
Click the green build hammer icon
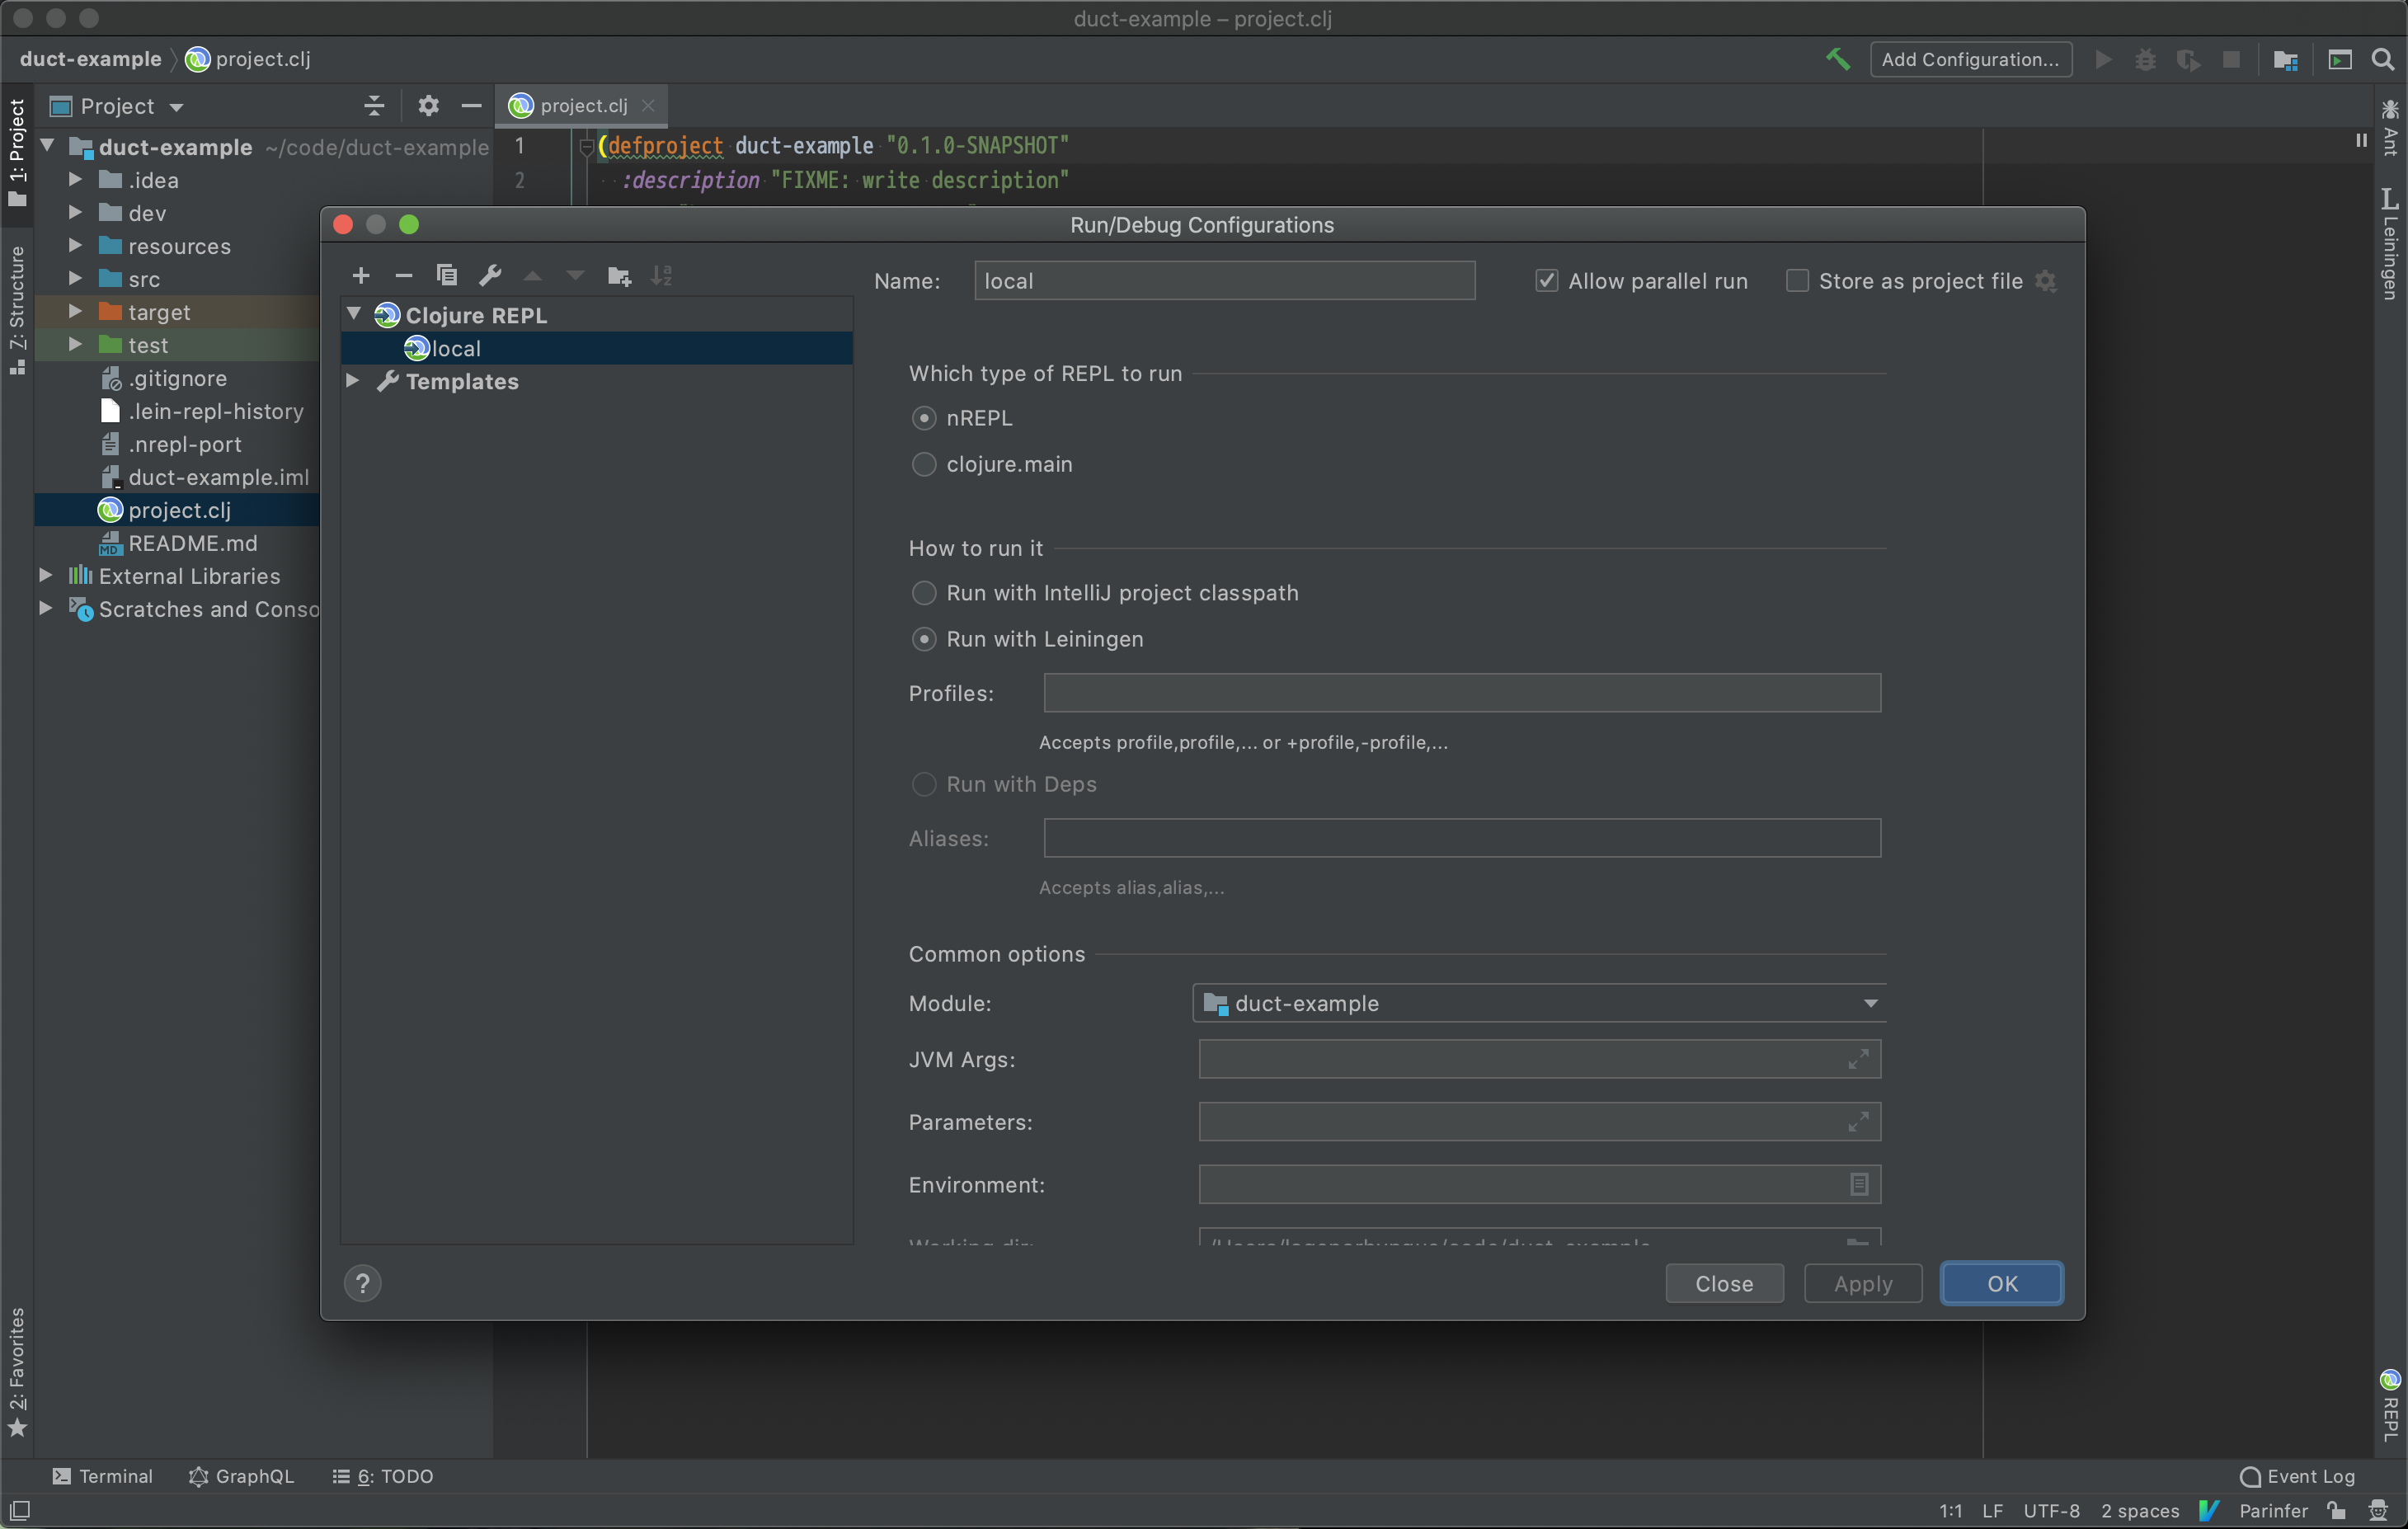point(1837,59)
